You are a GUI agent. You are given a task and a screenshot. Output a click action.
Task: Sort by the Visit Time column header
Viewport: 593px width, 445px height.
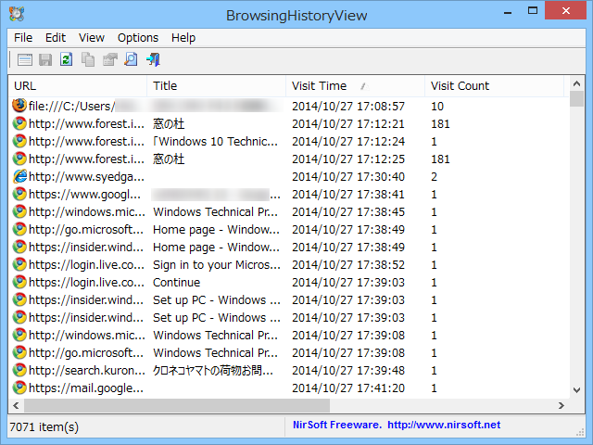pyautogui.click(x=355, y=86)
